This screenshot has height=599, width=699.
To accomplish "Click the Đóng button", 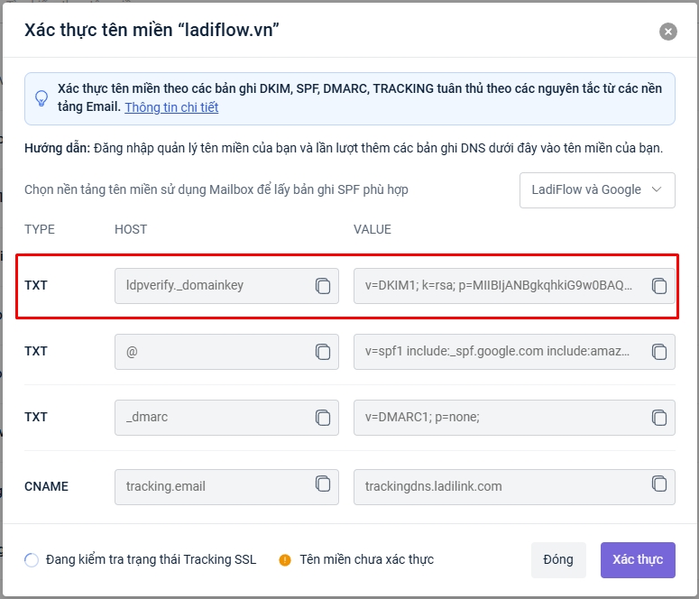I will (558, 559).
